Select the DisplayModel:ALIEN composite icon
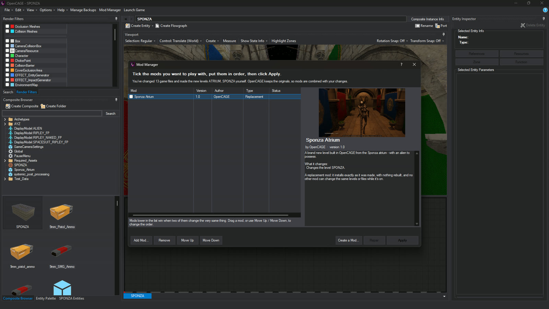Image resolution: width=549 pixels, height=309 pixels. point(11,128)
